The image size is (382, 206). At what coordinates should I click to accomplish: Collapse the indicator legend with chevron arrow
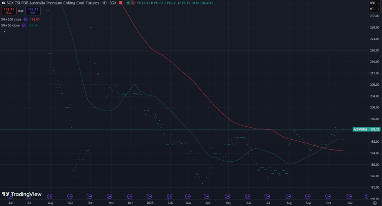(4, 32)
